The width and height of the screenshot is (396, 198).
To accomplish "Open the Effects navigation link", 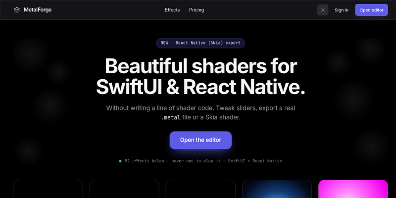I will (x=172, y=10).
